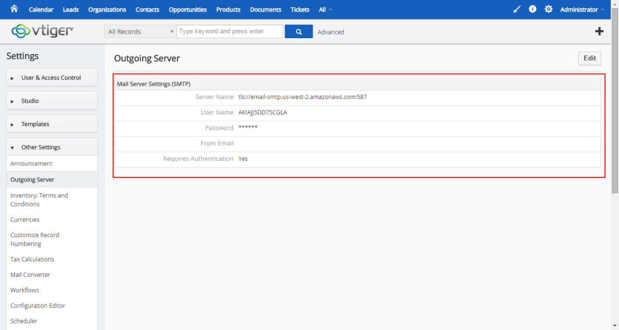The width and height of the screenshot is (619, 330).
Task: Open the Contacts module
Action: 148,9
